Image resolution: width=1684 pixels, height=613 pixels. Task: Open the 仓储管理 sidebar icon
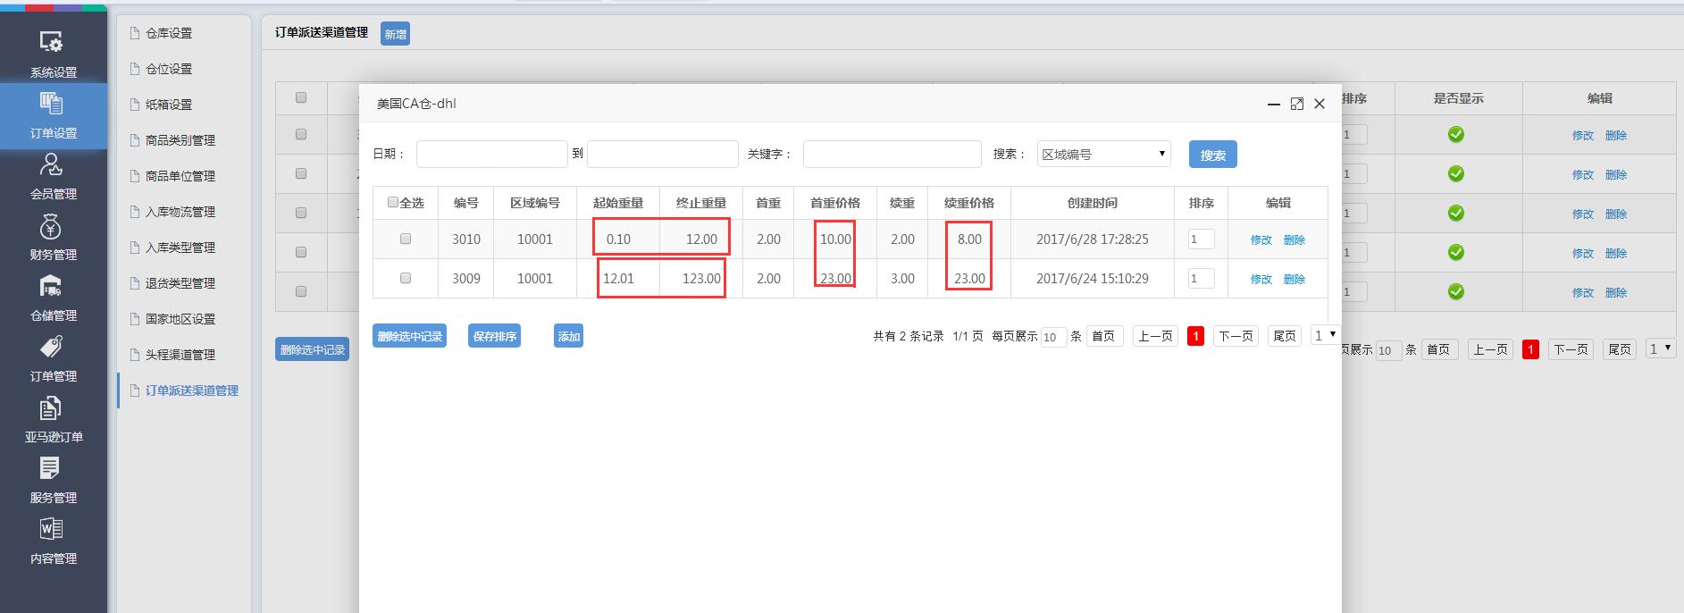52,286
